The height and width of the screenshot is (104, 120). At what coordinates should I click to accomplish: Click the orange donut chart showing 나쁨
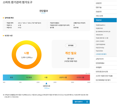click(27, 55)
